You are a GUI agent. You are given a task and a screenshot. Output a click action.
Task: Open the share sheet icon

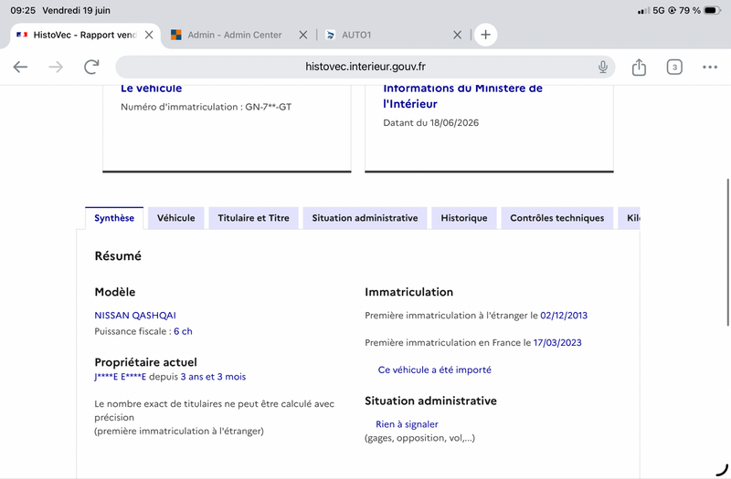click(639, 67)
